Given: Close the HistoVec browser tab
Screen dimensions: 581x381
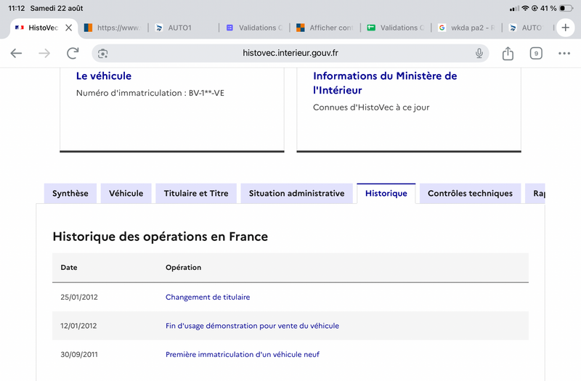Looking at the screenshot, I should [x=68, y=28].
